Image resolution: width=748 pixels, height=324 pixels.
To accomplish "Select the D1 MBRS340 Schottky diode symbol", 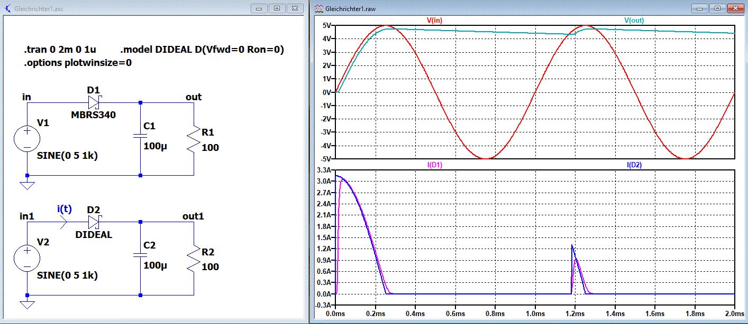I will pos(94,103).
